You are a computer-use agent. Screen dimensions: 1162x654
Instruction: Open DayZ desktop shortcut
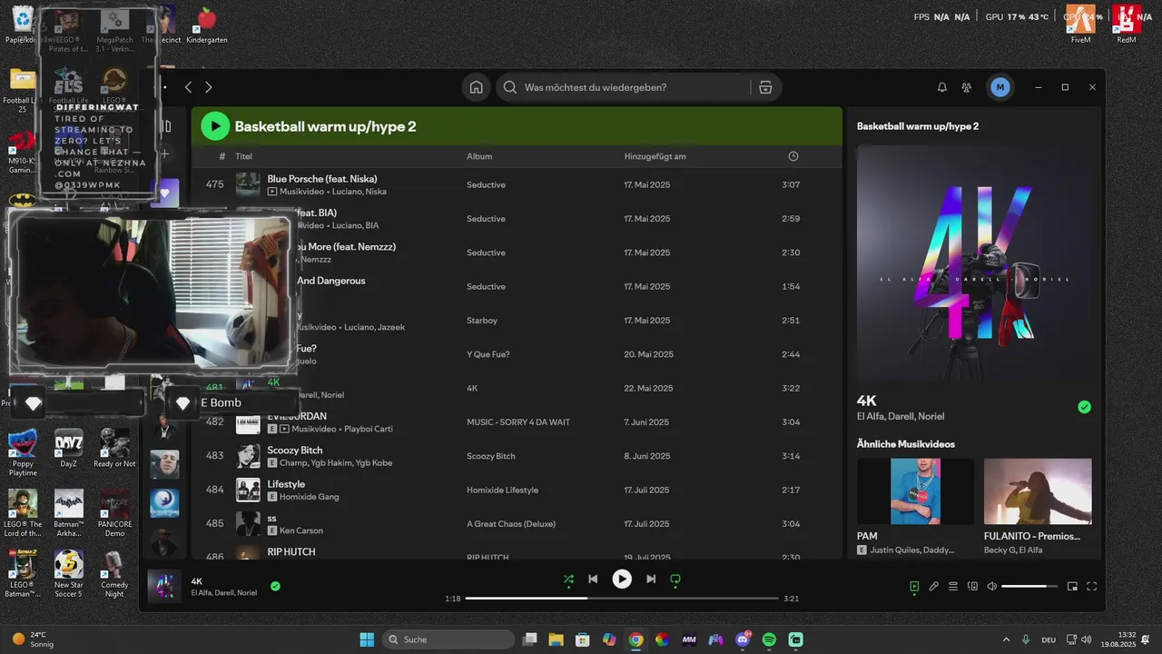point(68,449)
